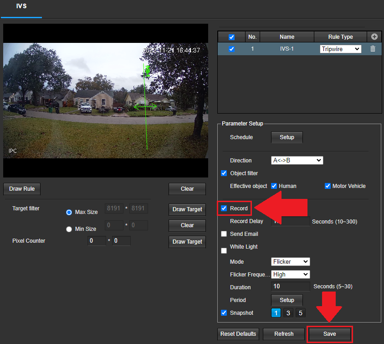Select snapshot count 3
The image size is (384, 344).
288,313
